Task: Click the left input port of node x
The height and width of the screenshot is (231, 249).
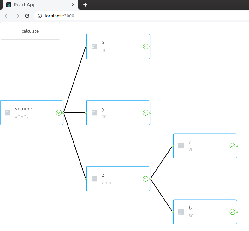Action: coord(86,47)
